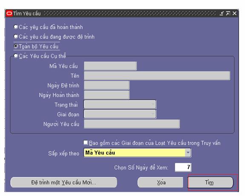Check 'Bao gồm các Giai đoạn' checkbox
Image resolution: width=245 pixels, height=196 pixels.
click(86, 142)
